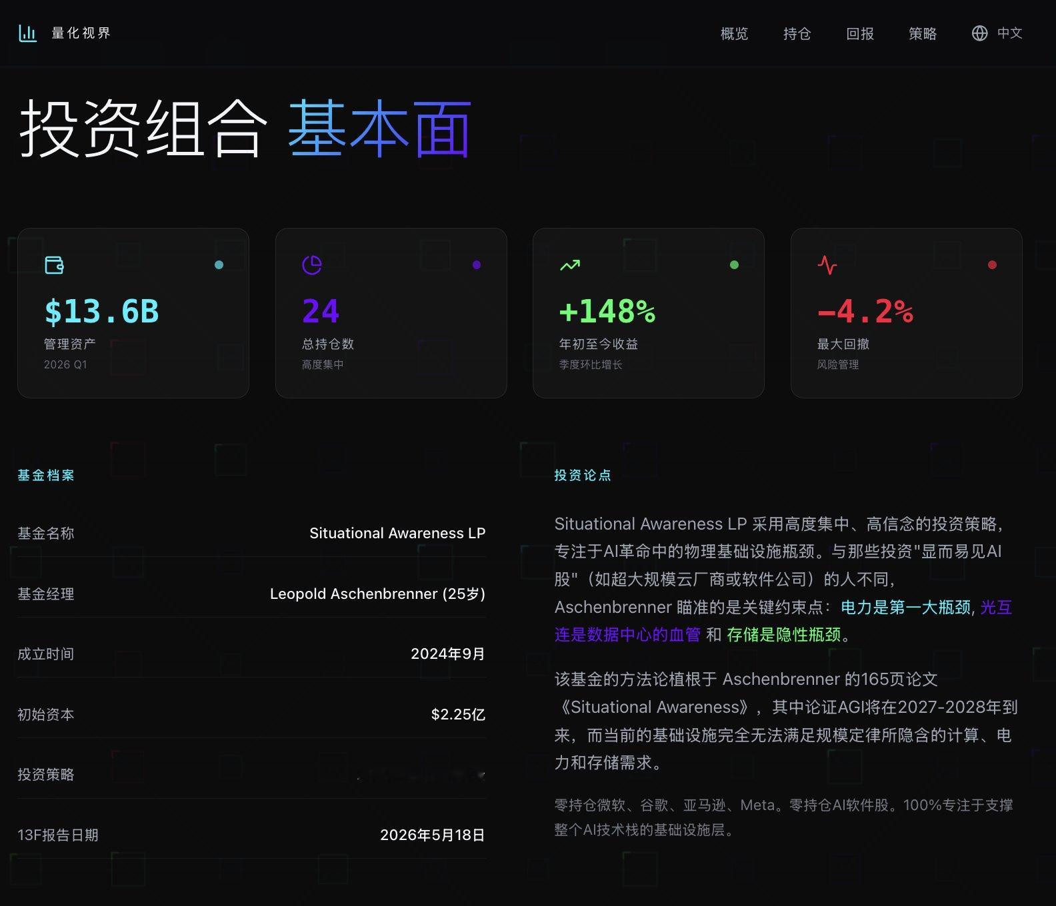
Task: Click the 季度环比增长 caption
Action: pyautogui.click(x=591, y=364)
